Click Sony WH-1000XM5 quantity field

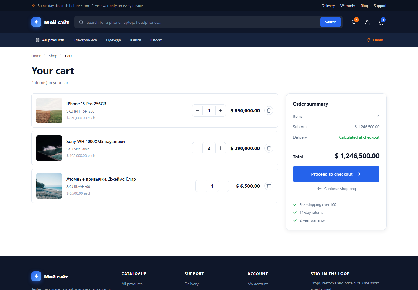(209, 148)
